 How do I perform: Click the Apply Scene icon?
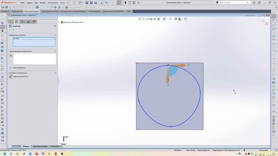[x=179, y=19]
